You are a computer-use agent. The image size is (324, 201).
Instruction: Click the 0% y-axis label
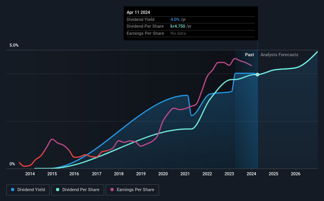point(12,164)
